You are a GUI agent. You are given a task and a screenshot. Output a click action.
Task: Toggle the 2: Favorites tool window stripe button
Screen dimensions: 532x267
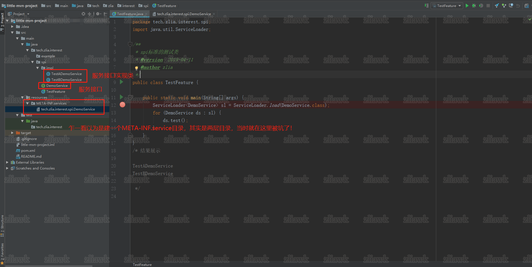(x=2, y=254)
